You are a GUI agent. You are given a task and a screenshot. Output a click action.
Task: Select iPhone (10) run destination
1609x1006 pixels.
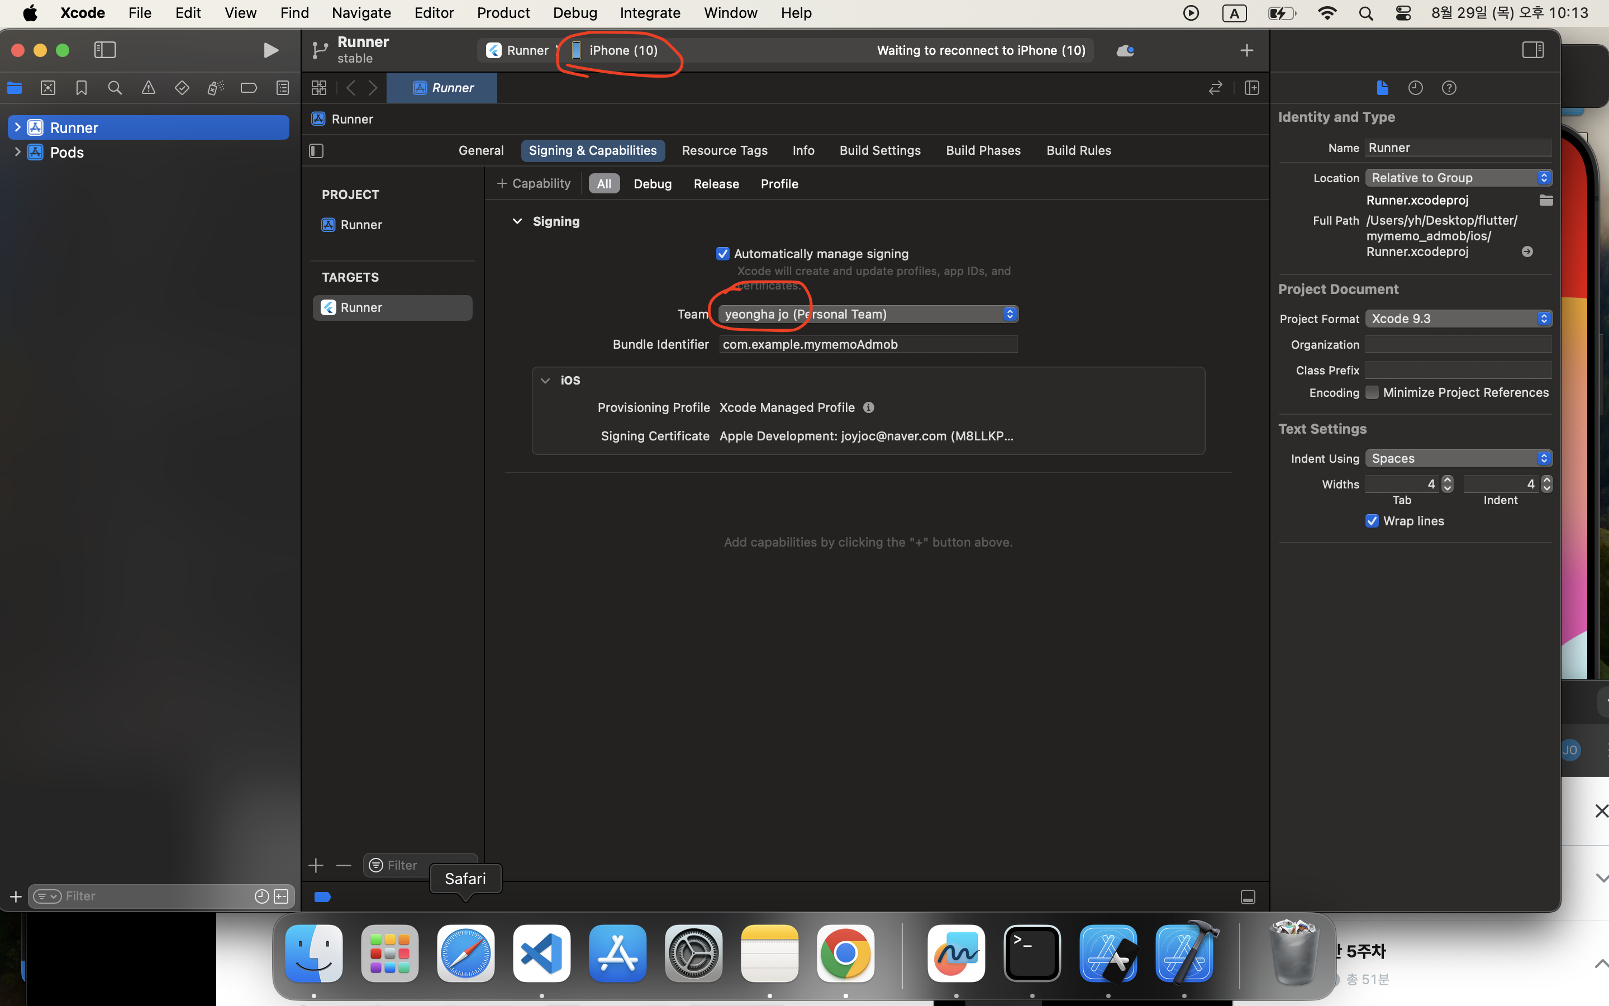[x=615, y=50]
